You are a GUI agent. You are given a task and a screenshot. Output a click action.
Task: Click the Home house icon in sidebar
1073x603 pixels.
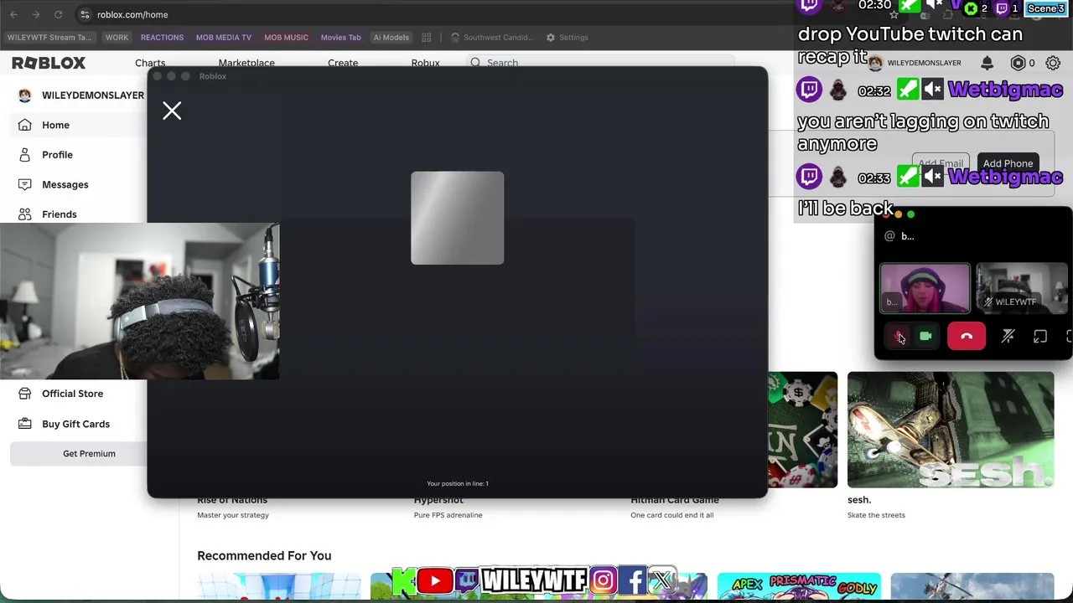[25, 125]
